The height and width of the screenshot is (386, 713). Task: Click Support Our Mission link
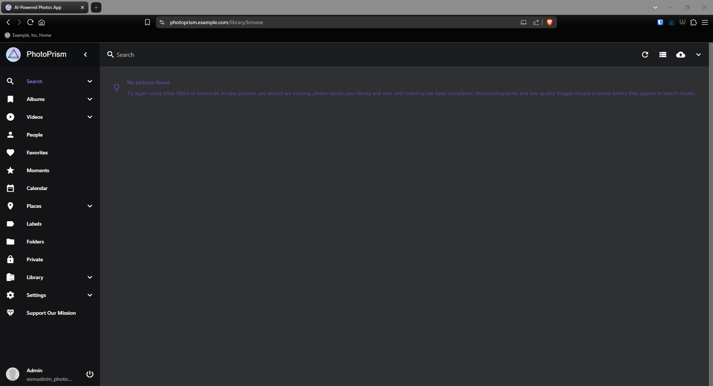coord(51,313)
